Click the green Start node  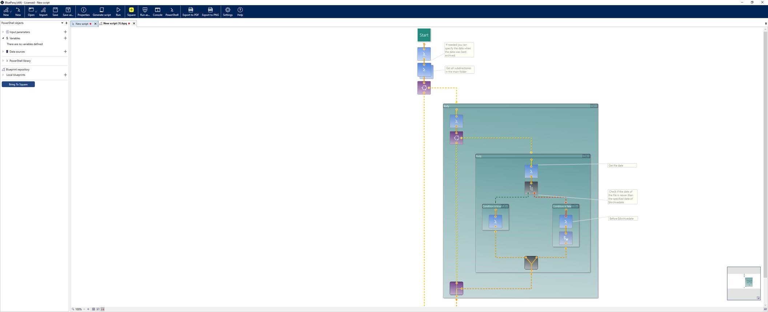click(x=424, y=35)
